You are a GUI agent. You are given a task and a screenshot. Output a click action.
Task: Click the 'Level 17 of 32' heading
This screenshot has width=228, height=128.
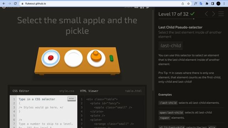173,14
